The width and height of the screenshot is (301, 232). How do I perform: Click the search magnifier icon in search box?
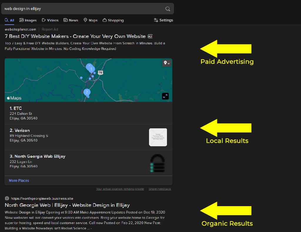(168, 9)
